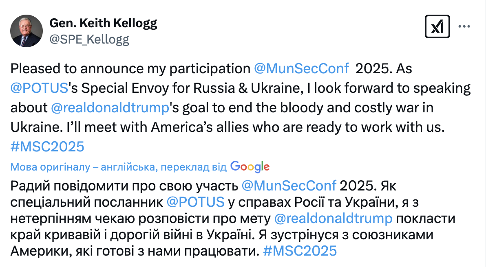Screen dimensions: 486x267
Task: Open Gen. Keith Kellogg's profile via his name
Action: [x=104, y=23]
